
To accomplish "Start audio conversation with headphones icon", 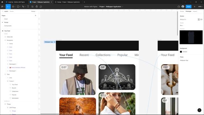I will [179, 6].
